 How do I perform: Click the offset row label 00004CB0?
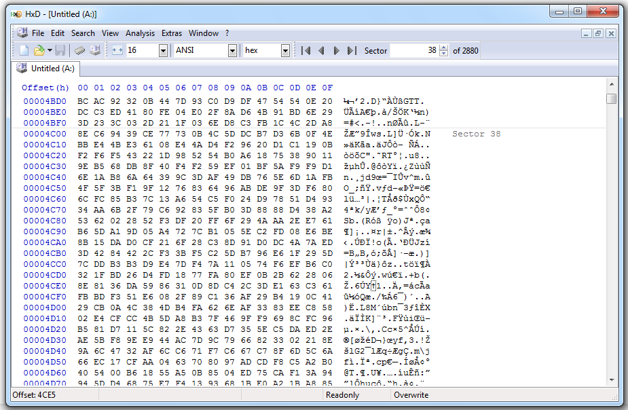click(45, 253)
